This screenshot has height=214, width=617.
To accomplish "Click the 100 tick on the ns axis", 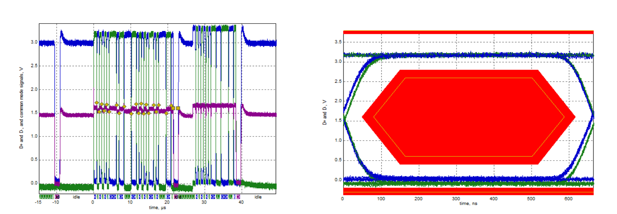I will tap(381, 199).
